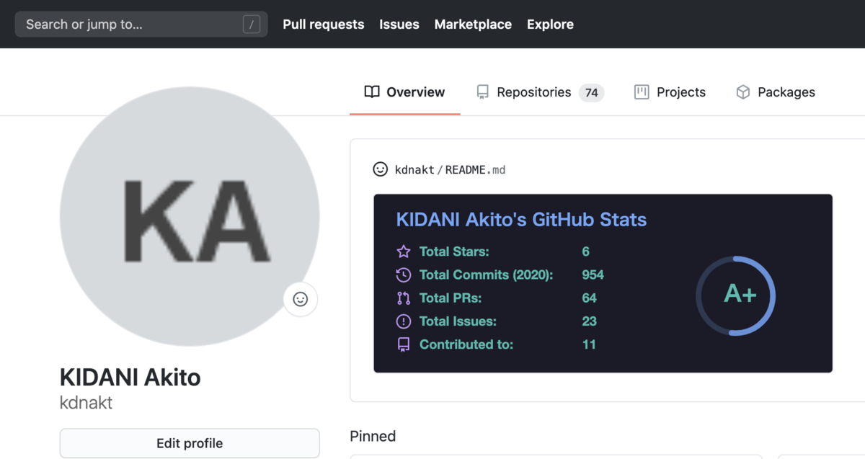Image resolution: width=865 pixels, height=459 pixels.
Task: Click the clock icon next to Total Commits
Action: point(404,275)
